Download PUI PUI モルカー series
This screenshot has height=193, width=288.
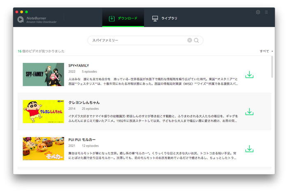pos(249,149)
